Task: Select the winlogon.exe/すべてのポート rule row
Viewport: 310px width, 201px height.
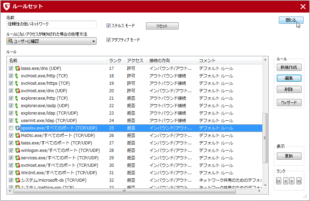Action: tap(60, 150)
